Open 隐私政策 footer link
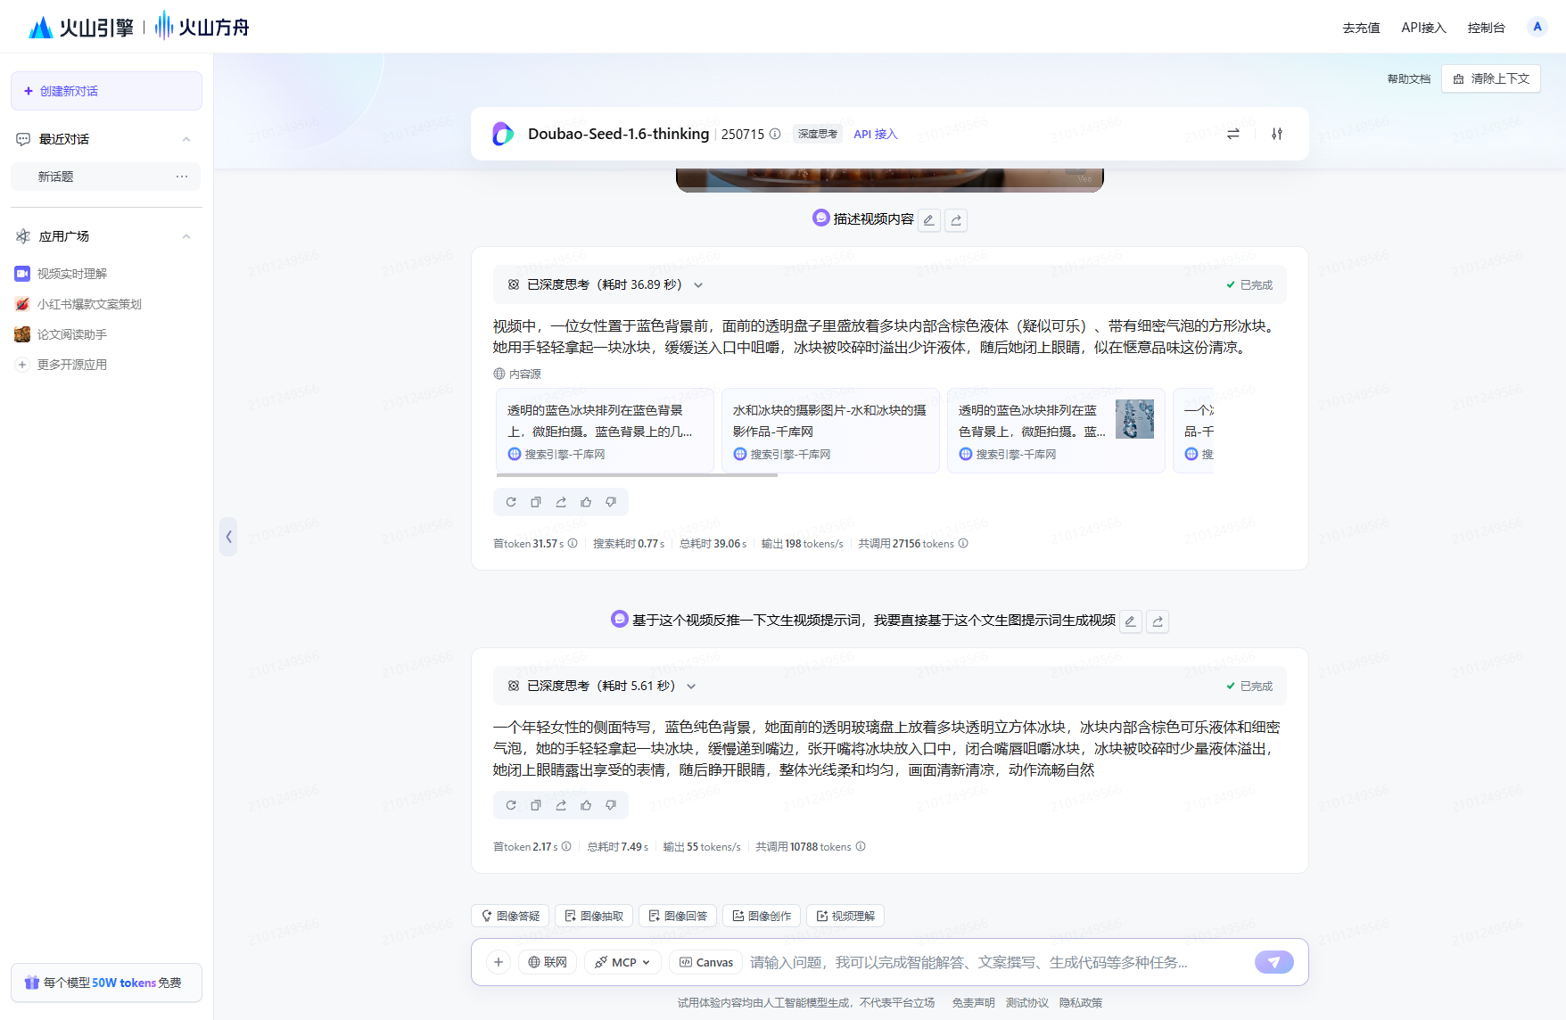 coord(1081,1003)
